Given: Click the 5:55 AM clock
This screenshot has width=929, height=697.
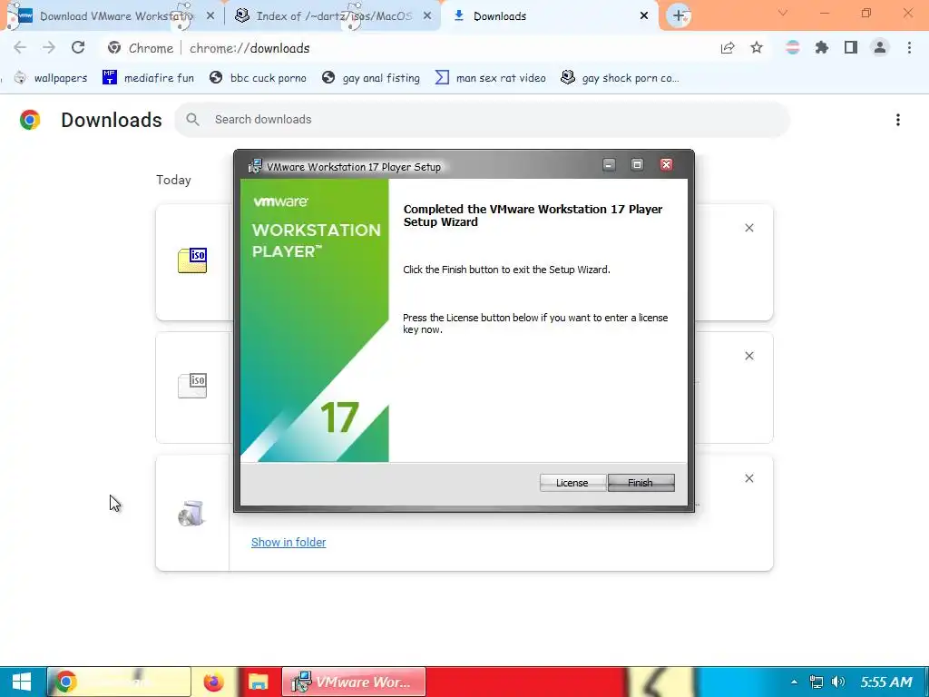Looking at the screenshot, I should click(886, 682).
